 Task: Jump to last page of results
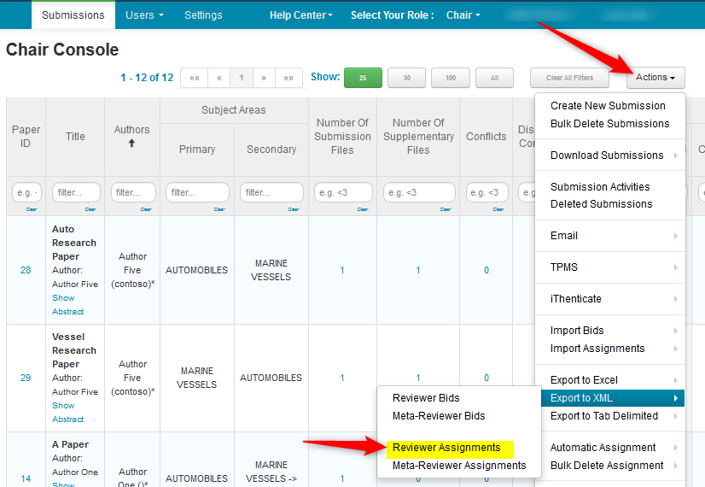point(289,78)
